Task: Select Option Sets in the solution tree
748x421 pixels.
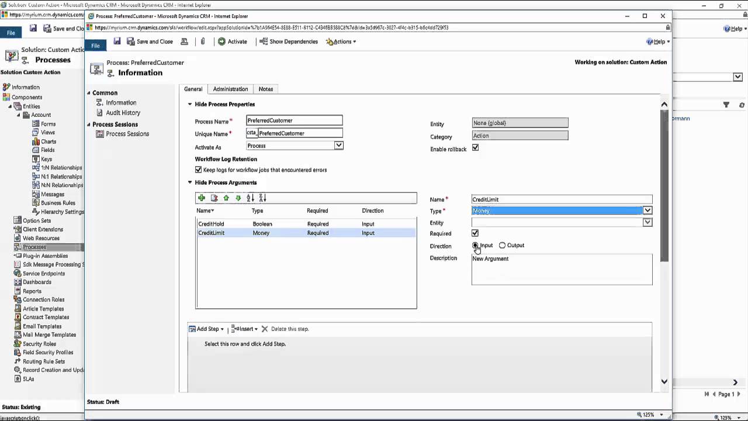Action: point(37,220)
